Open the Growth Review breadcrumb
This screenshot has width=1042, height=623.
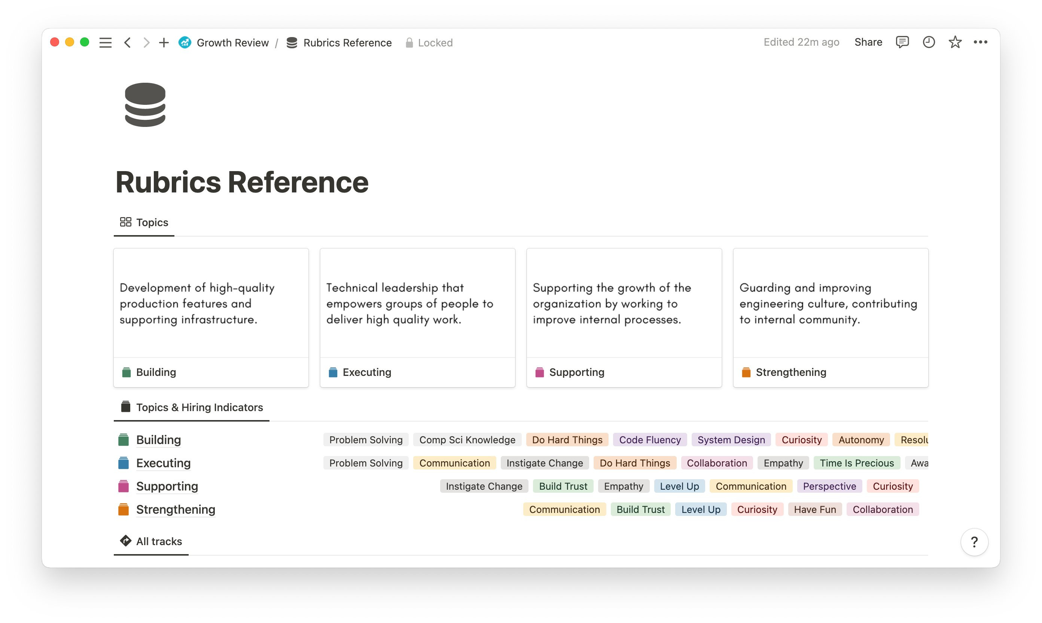coord(232,43)
